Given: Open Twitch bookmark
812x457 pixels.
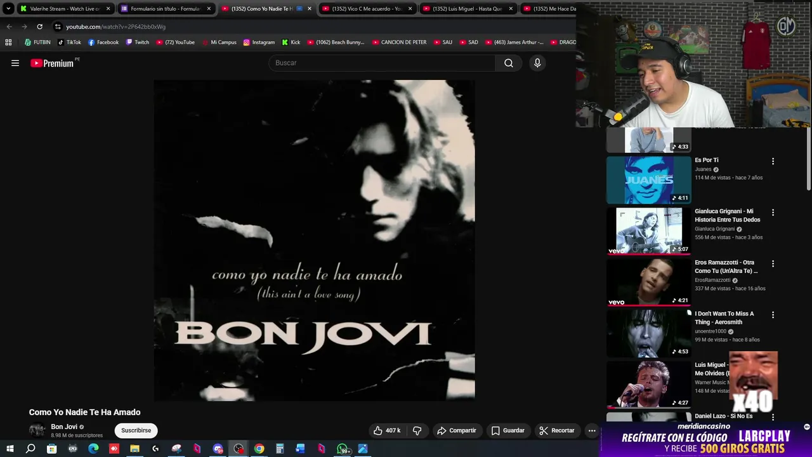Looking at the screenshot, I should coord(138,43).
